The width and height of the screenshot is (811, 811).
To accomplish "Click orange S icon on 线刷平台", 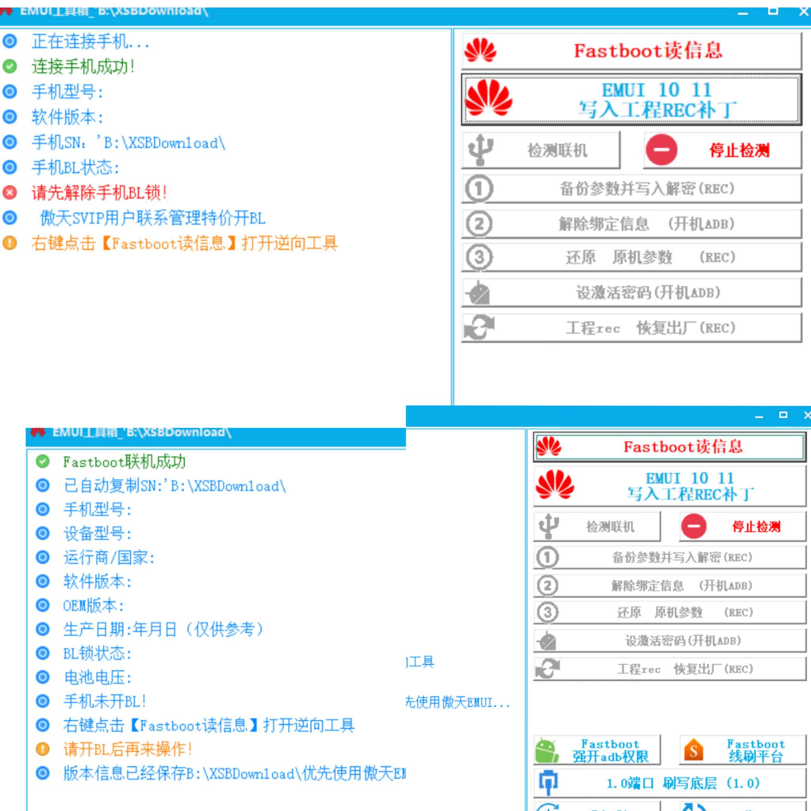I will point(693,750).
